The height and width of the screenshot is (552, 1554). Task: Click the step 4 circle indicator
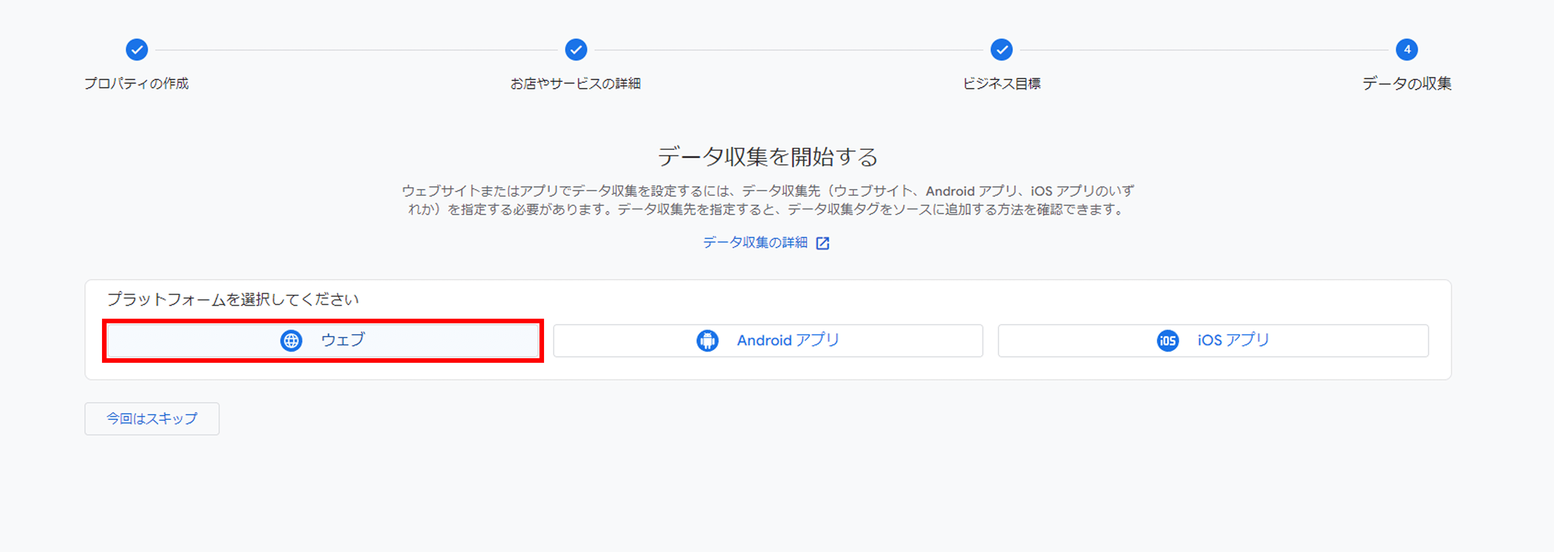pos(1407,50)
